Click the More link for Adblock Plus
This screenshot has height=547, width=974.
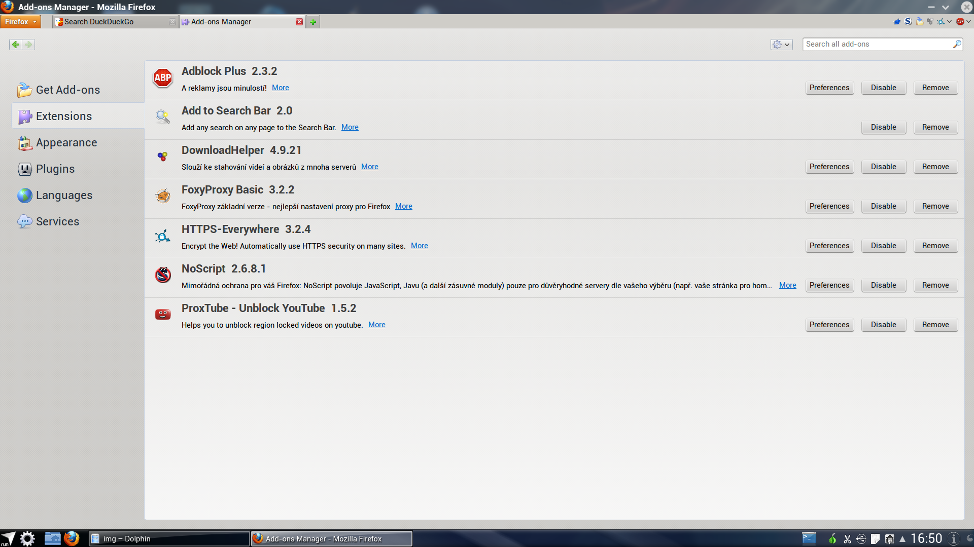[x=281, y=88]
